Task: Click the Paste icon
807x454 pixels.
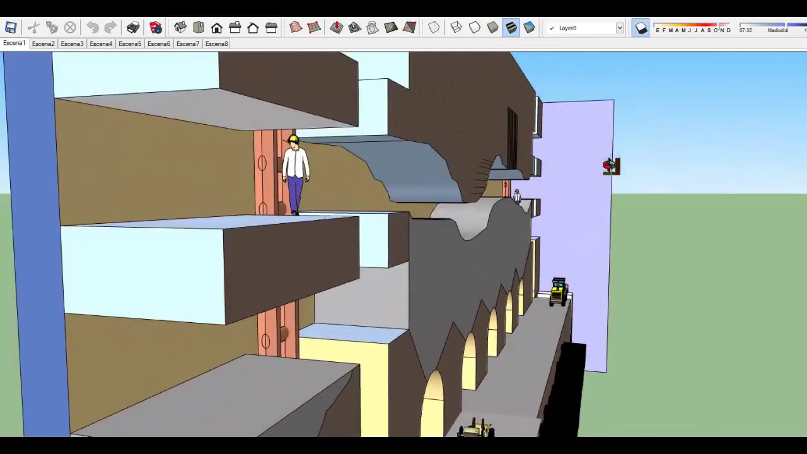Action: pyautogui.click(x=52, y=28)
